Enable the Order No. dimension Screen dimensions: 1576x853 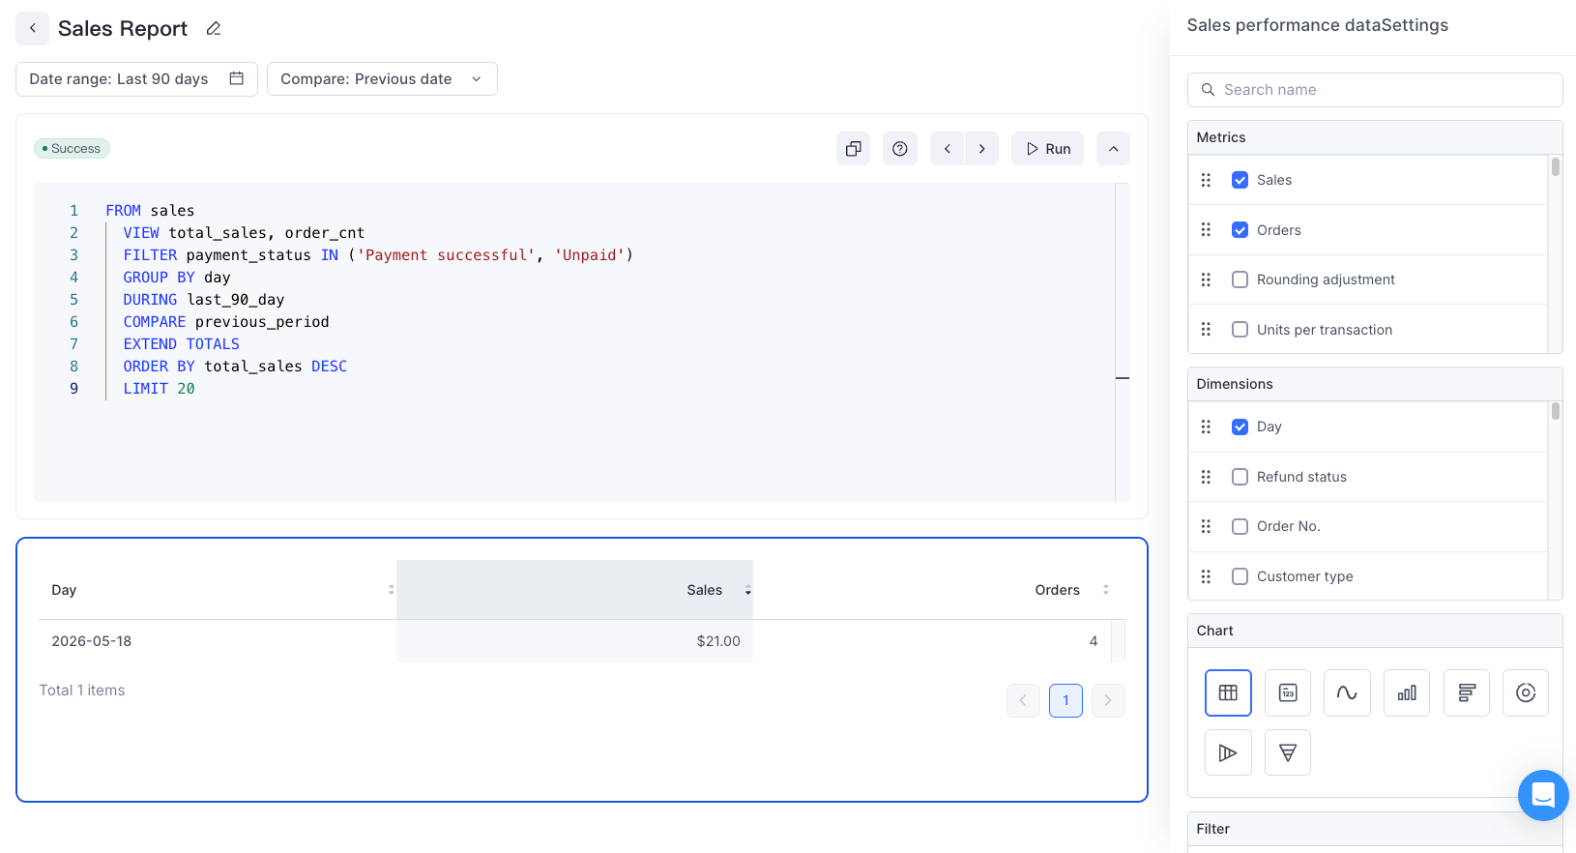click(x=1240, y=526)
